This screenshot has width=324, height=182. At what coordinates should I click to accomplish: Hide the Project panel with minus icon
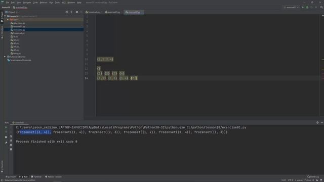[81, 12]
